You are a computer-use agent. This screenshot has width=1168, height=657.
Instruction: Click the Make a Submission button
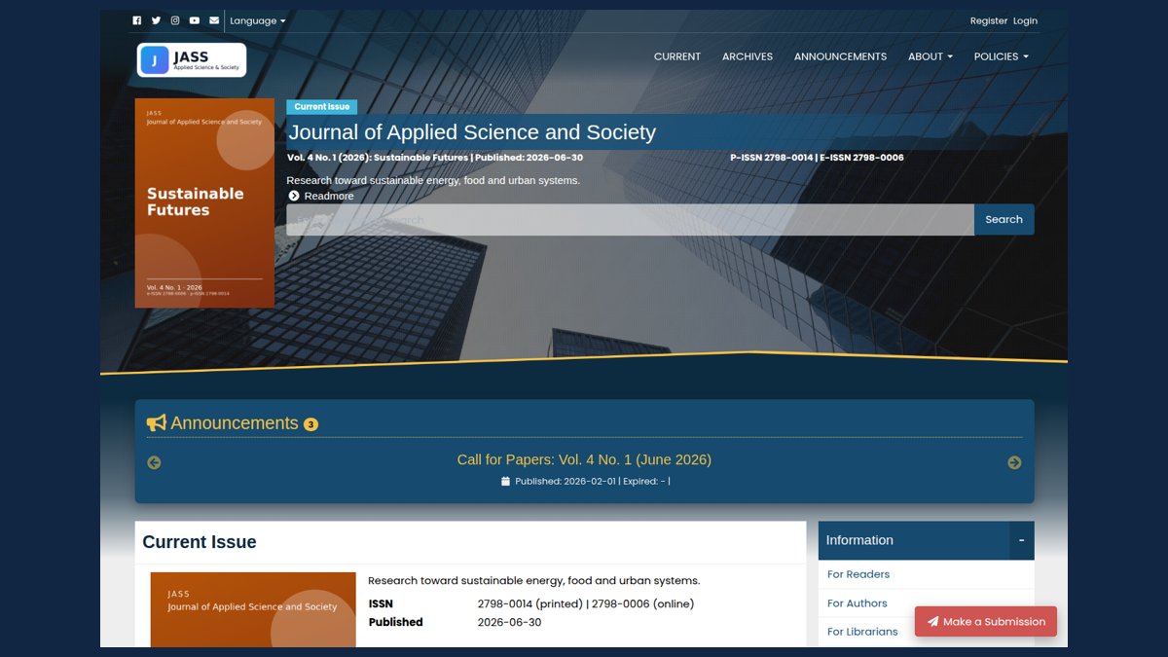coord(986,621)
